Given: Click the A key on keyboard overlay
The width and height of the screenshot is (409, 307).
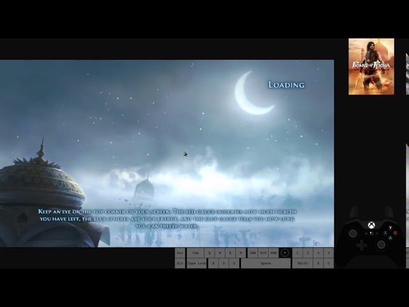Looking at the screenshot, I should 213,263.
